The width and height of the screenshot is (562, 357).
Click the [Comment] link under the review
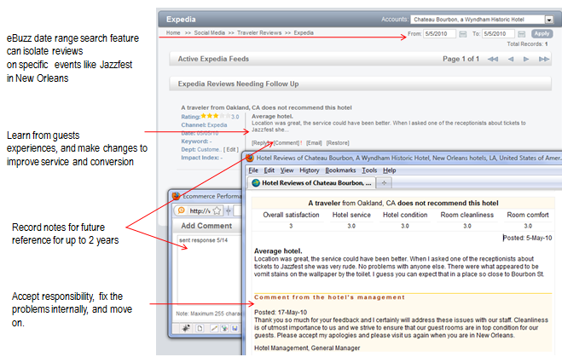coord(287,143)
